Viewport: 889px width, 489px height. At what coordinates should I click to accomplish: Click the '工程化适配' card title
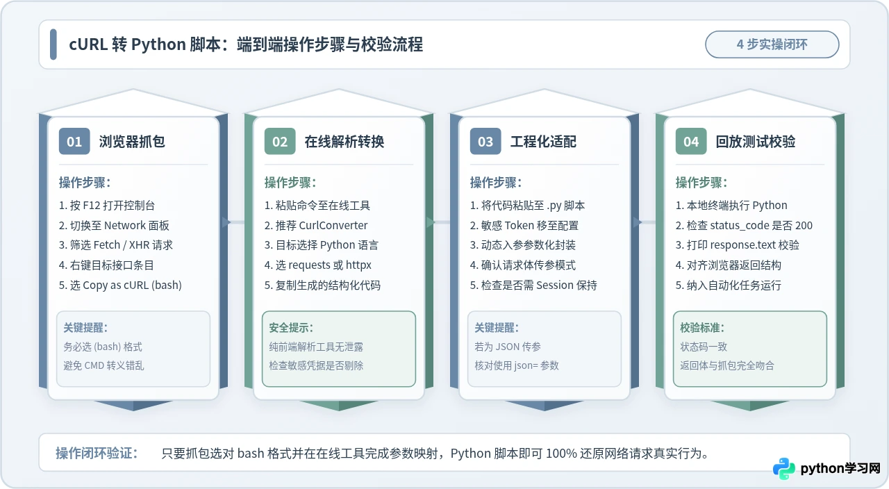coord(543,142)
